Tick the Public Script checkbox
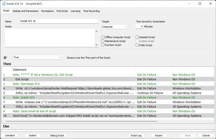Viewport: 216px width, 139px height. click(x=137, y=45)
